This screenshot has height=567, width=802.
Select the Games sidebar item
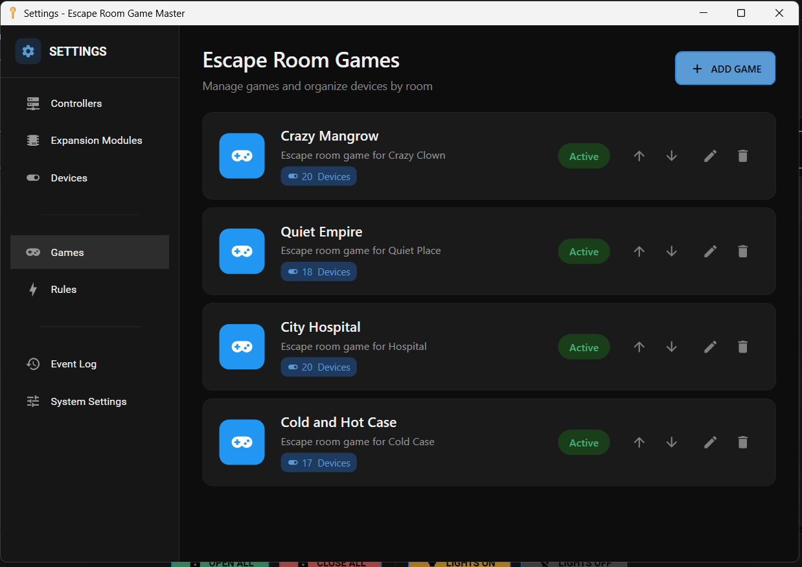89,252
